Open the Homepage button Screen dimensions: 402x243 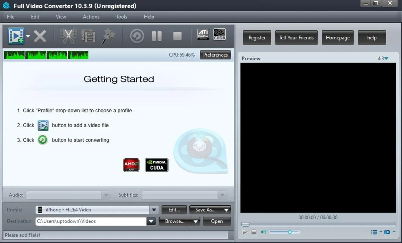coord(338,38)
